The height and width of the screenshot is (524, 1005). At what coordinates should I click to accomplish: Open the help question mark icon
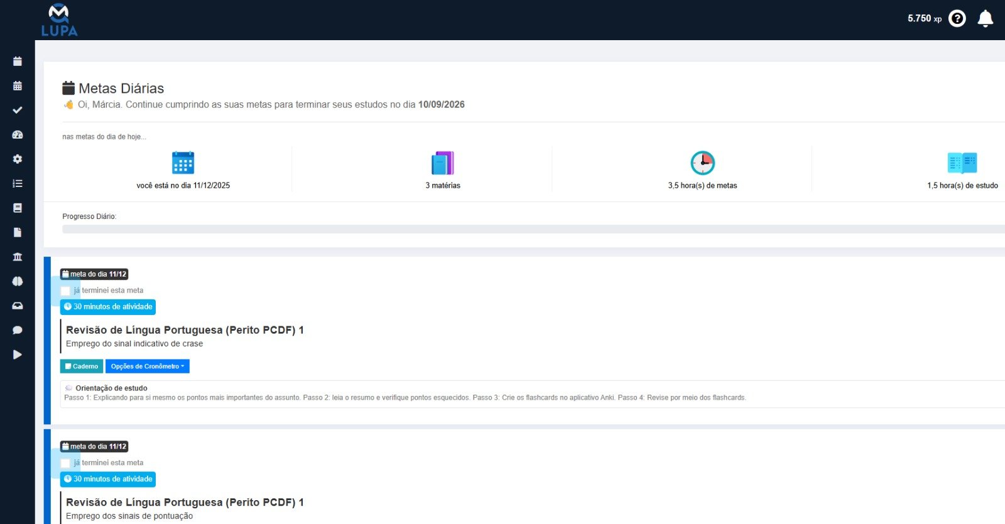[957, 19]
